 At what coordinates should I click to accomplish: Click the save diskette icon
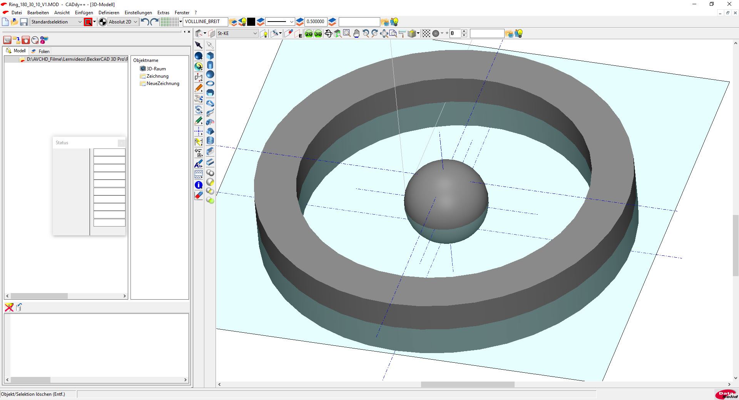click(x=24, y=22)
